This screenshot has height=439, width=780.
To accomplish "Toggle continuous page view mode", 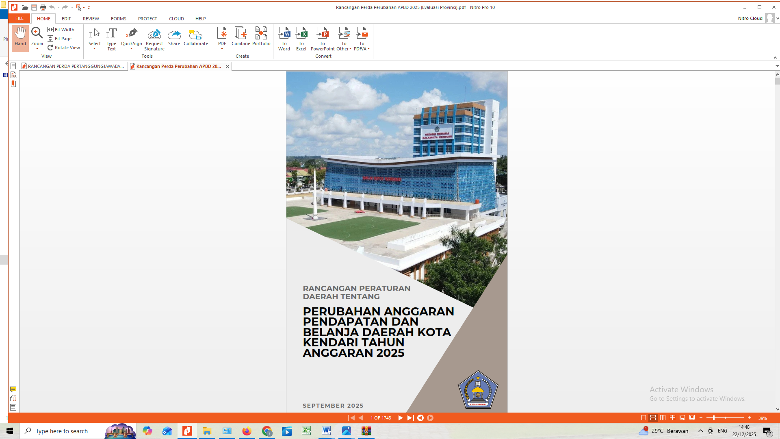I will click(x=653, y=418).
